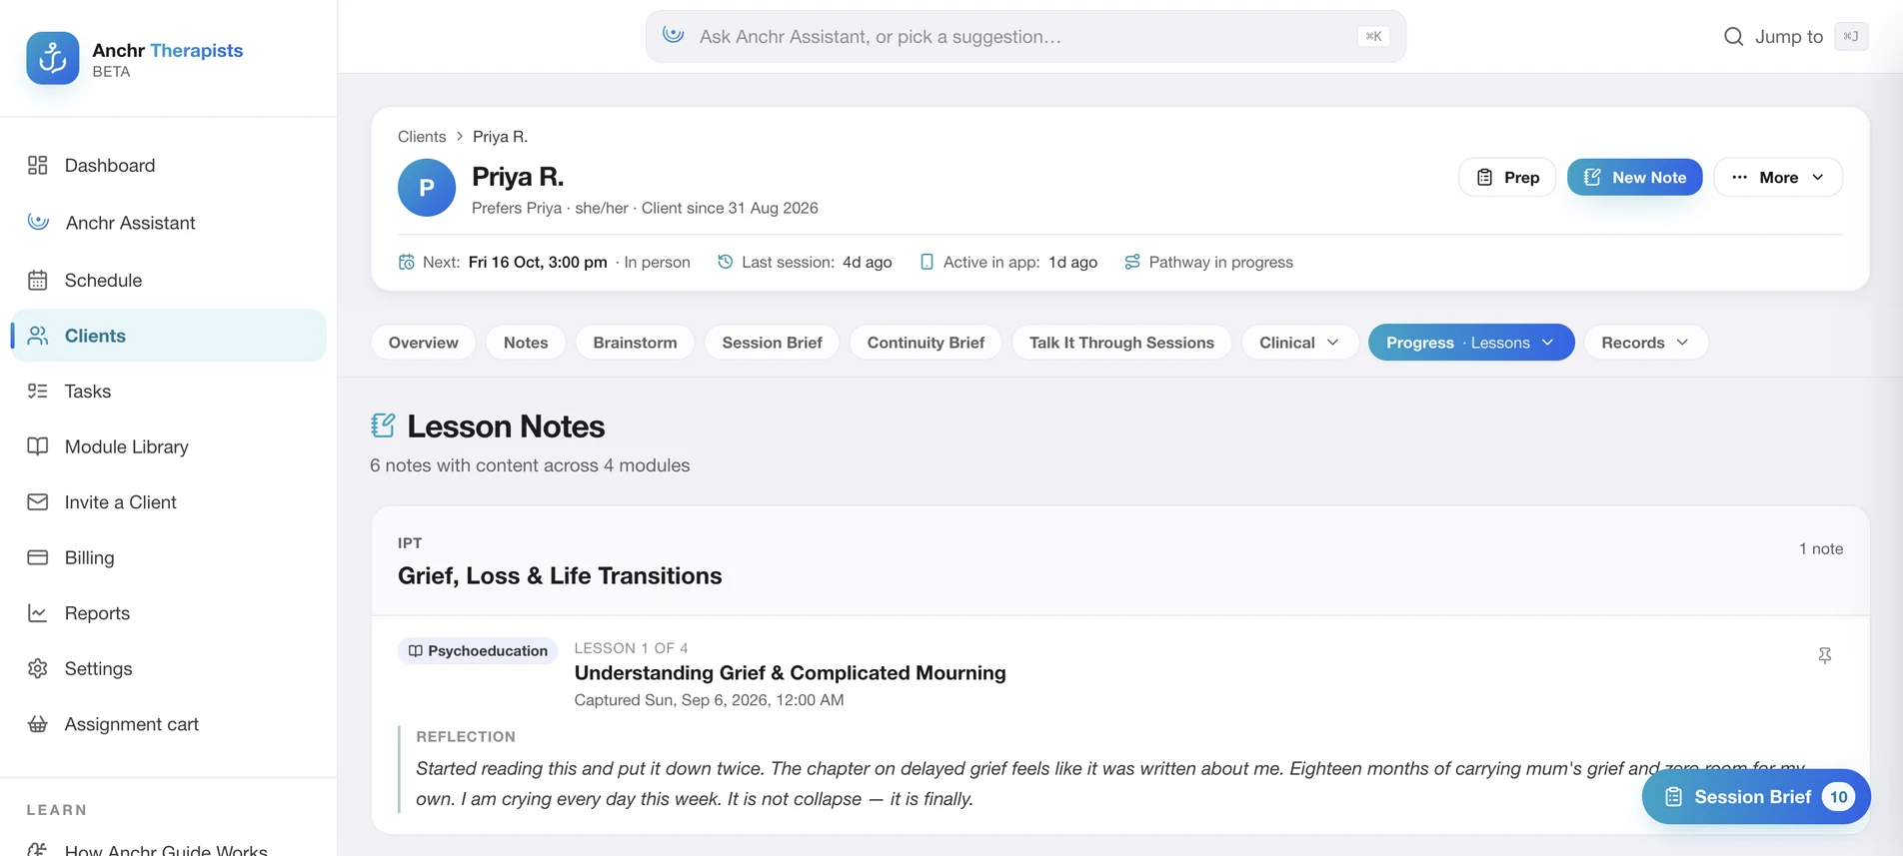Click the Tasks checklist icon
The width and height of the screenshot is (1903, 856).
(38, 391)
